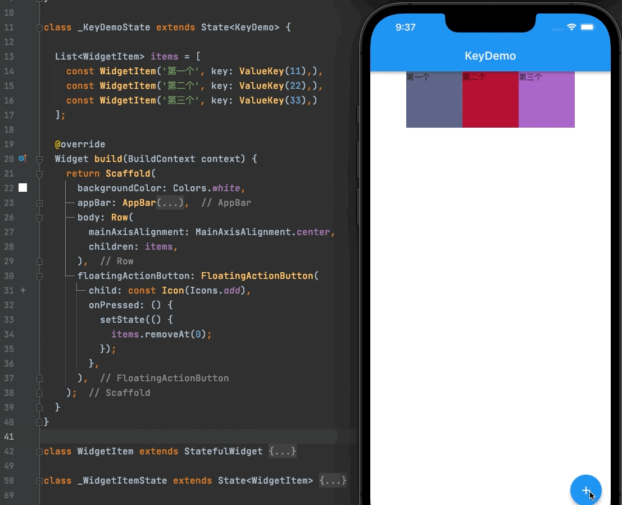This screenshot has width=622, height=505.
Task: Tap the first gray-blue tile
Action: [x=434, y=100]
